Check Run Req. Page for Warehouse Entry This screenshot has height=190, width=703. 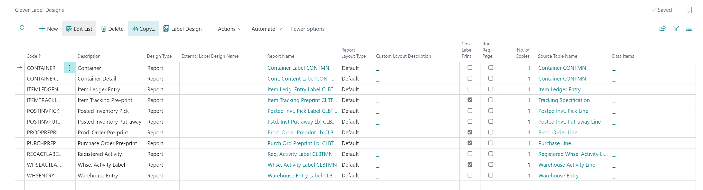pos(490,175)
